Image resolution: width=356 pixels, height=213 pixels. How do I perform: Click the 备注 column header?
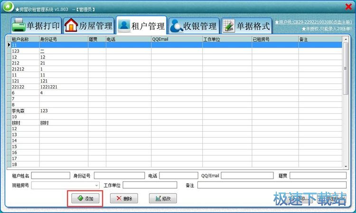click(320, 39)
